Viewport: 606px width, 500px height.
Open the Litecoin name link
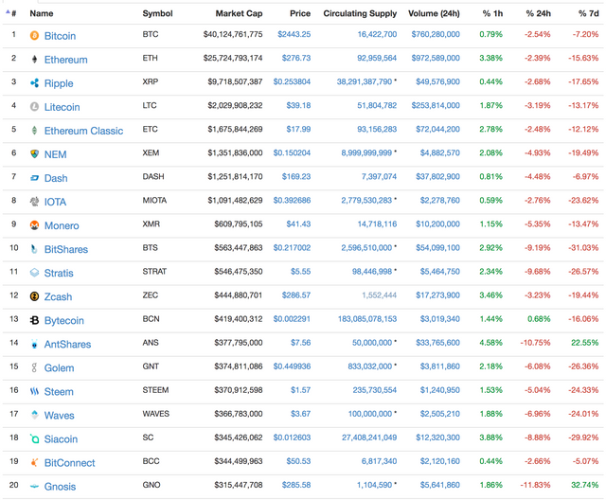(x=62, y=107)
